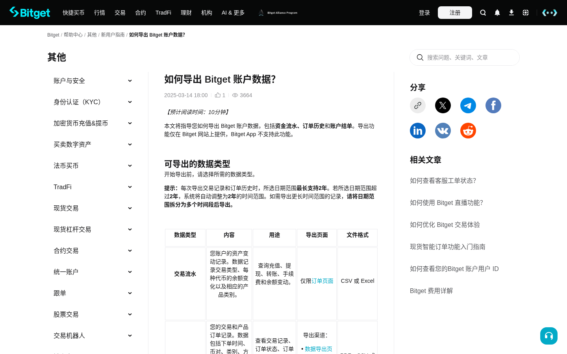Click the 2025-03-14 18:00 publish date
The height and width of the screenshot is (354, 567).
click(186, 95)
